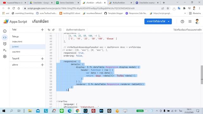Screen dimensions: 203x114
Task: Select the Editor code brackets icon
Action: [5, 37]
